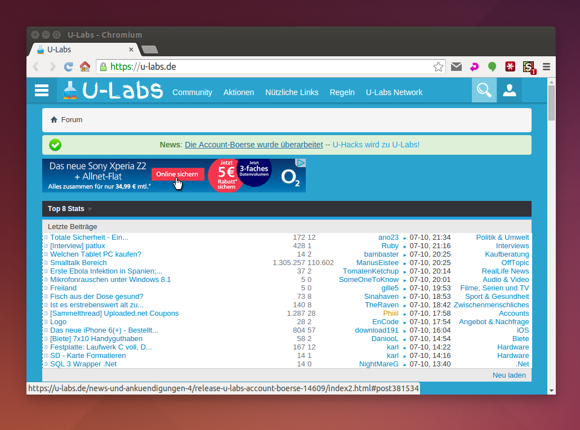Screen dimensions: 580x430
Task: Switch to the U-Labs browser tab
Action: click(x=84, y=50)
